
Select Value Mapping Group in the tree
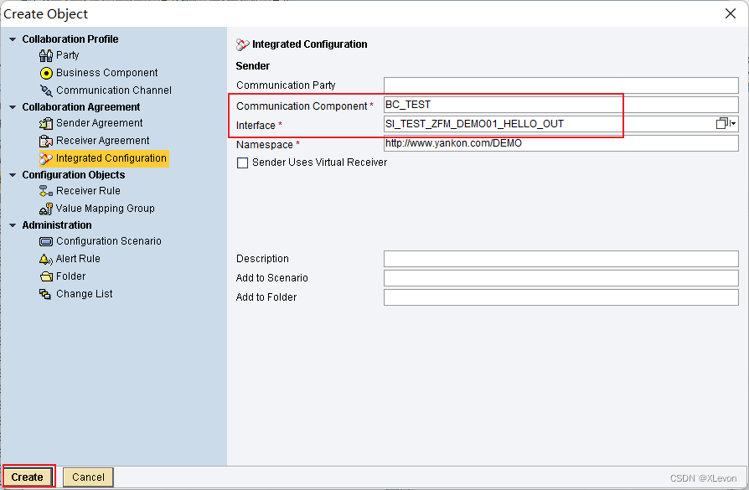coord(105,209)
